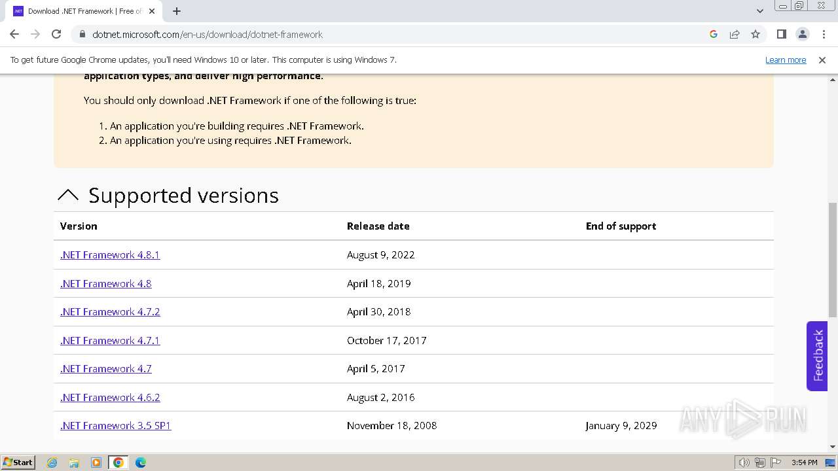Reload the current page
This screenshot has height=471, width=838.
point(56,34)
